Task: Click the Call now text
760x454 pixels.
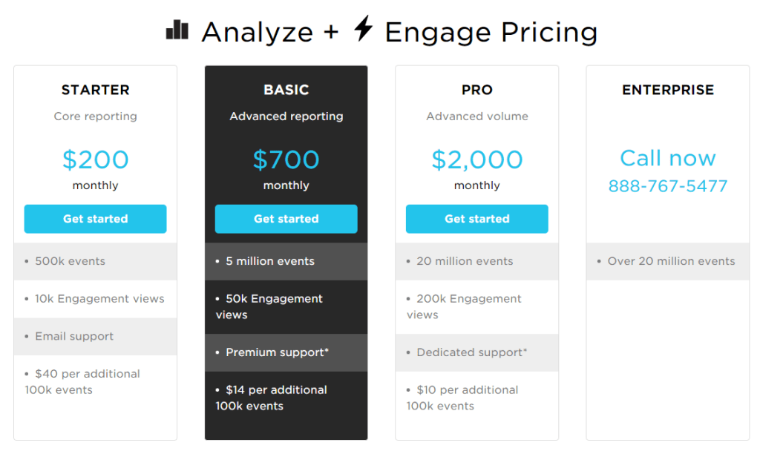Action: [x=667, y=158]
